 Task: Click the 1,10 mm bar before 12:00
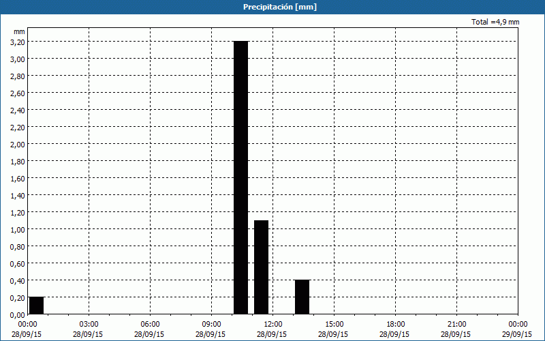click(261, 267)
